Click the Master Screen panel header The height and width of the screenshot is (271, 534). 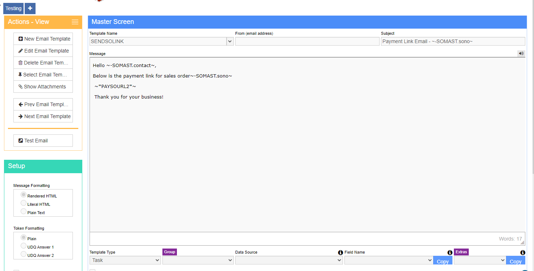(307, 22)
